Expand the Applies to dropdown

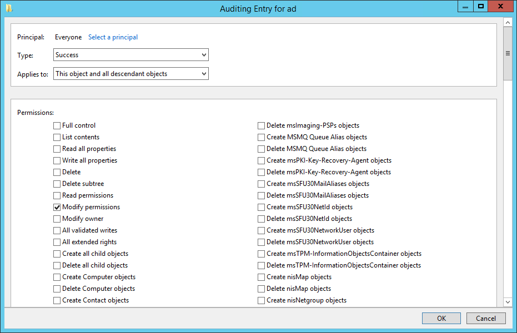coord(131,73)
